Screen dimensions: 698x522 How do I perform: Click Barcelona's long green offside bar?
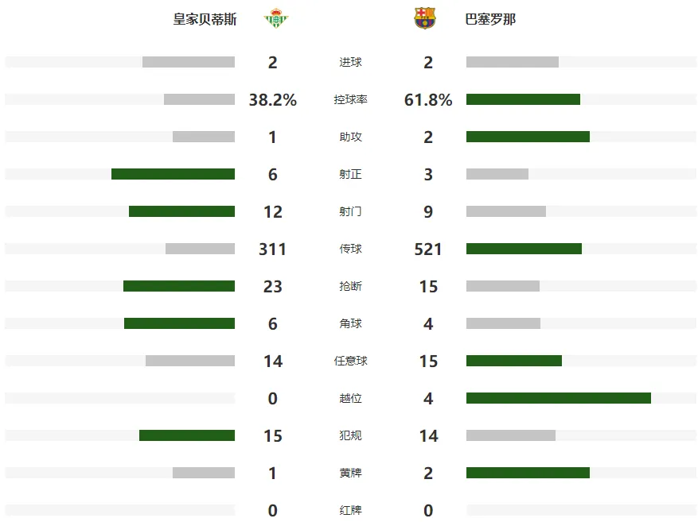click(x=559, y=398)
